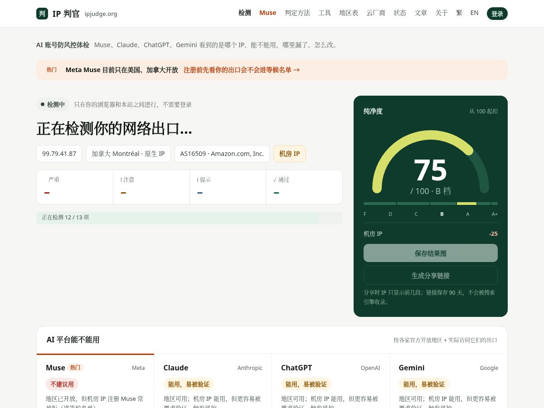The height and width of the screenshot is (408, 544).
Task: Open the Muse nav item
Action: point(268,13)
